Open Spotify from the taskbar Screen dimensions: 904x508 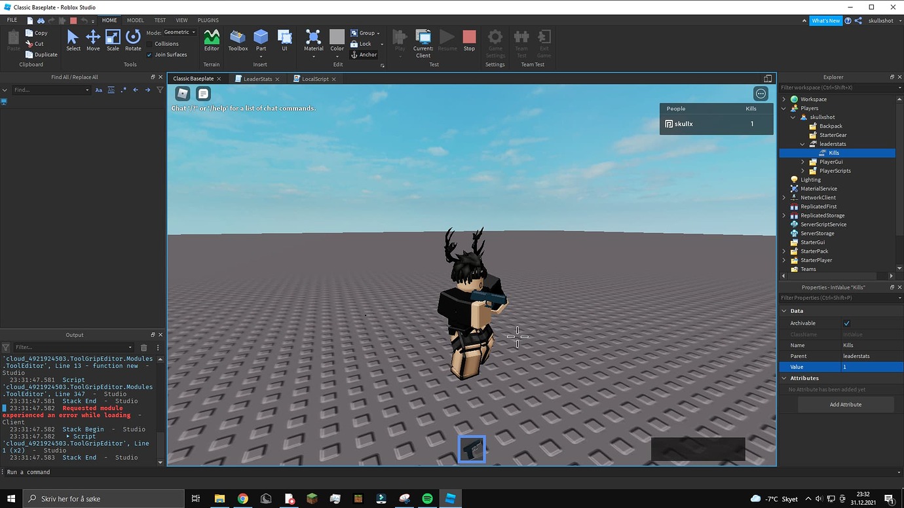coord(427,499)
